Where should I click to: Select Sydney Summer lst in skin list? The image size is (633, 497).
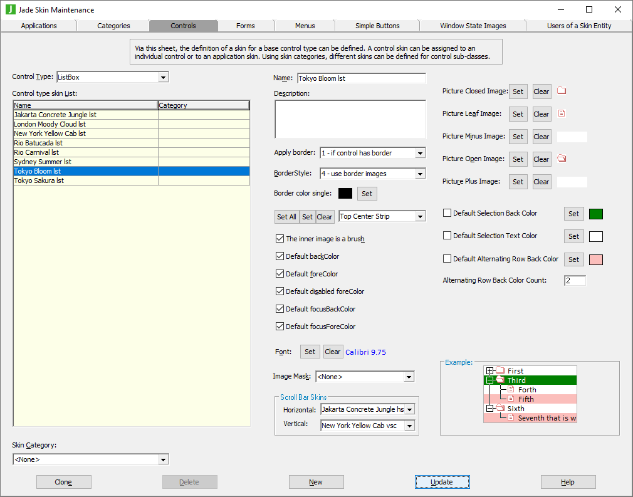[43, 162]
